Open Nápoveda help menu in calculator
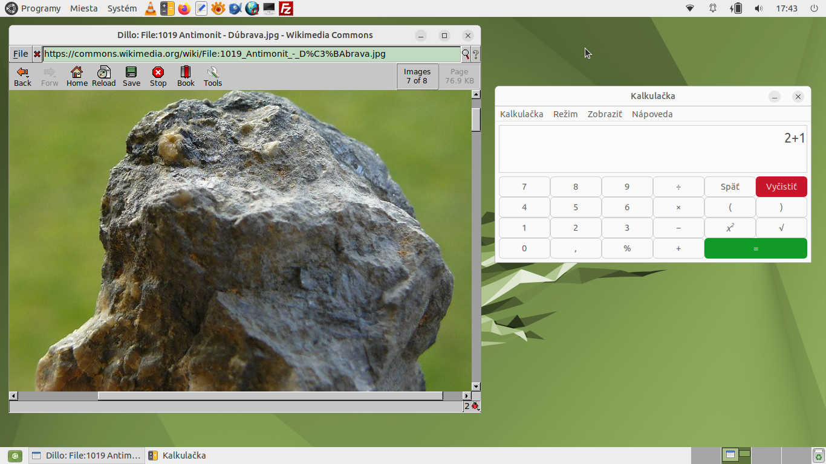This screenshot has height=464, width=826. pyautogui.click(x=652, y=114)
